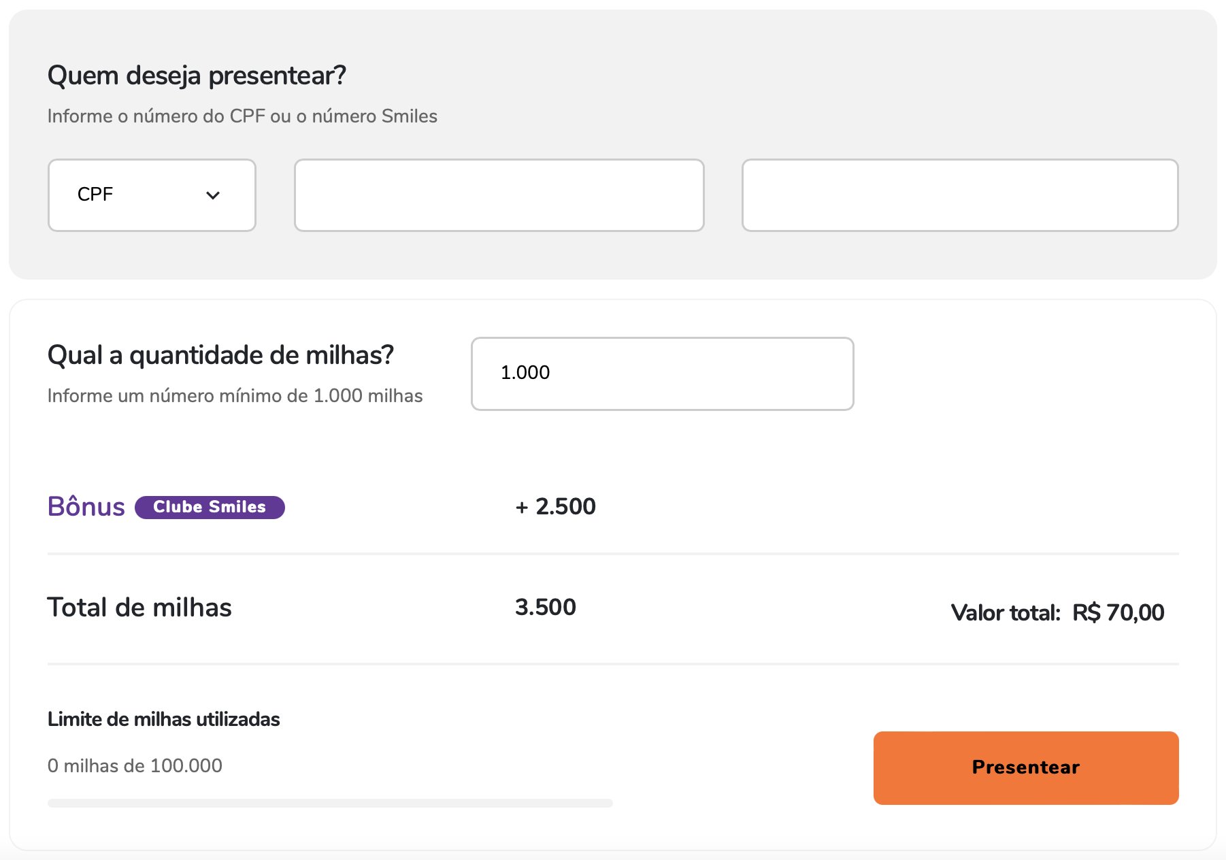The height and width of the screenshot is (860, 1226).
Task: Click the Total de milhas label
Action: tap(139, 607)
